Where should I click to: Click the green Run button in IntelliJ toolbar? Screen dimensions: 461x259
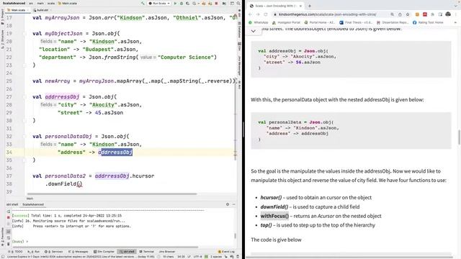click(176, 3)
